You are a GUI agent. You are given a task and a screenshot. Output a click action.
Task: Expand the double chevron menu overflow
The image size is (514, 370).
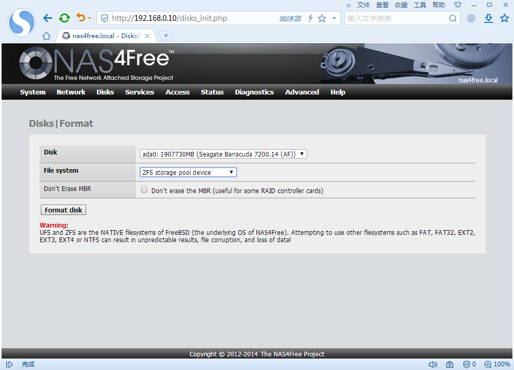(348, 5)
